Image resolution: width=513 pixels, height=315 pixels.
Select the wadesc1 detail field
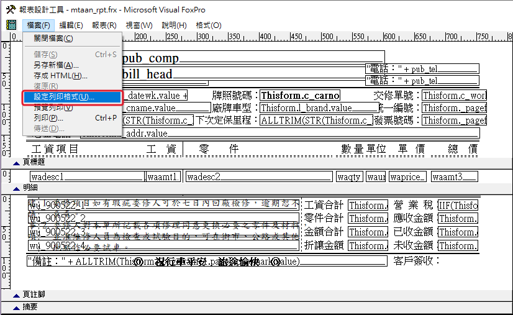point(87,177)
